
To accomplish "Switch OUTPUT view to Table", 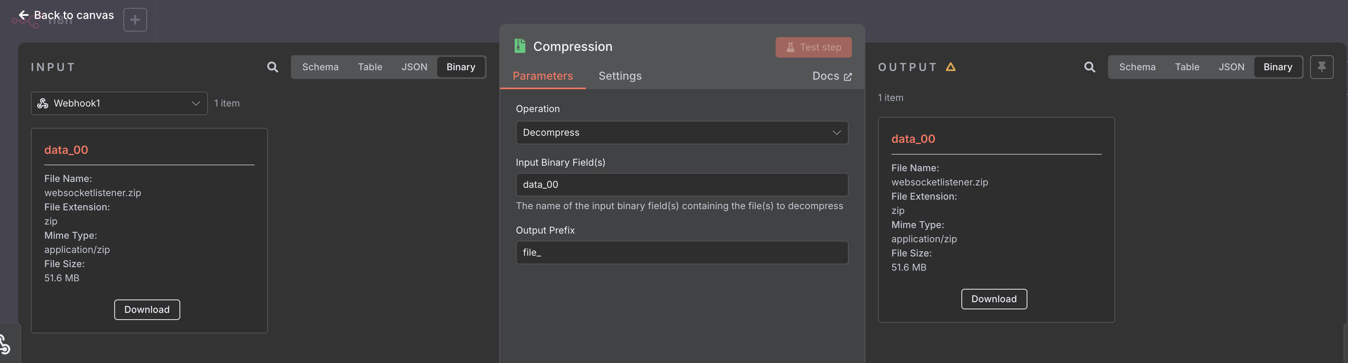I will 1187,67.
